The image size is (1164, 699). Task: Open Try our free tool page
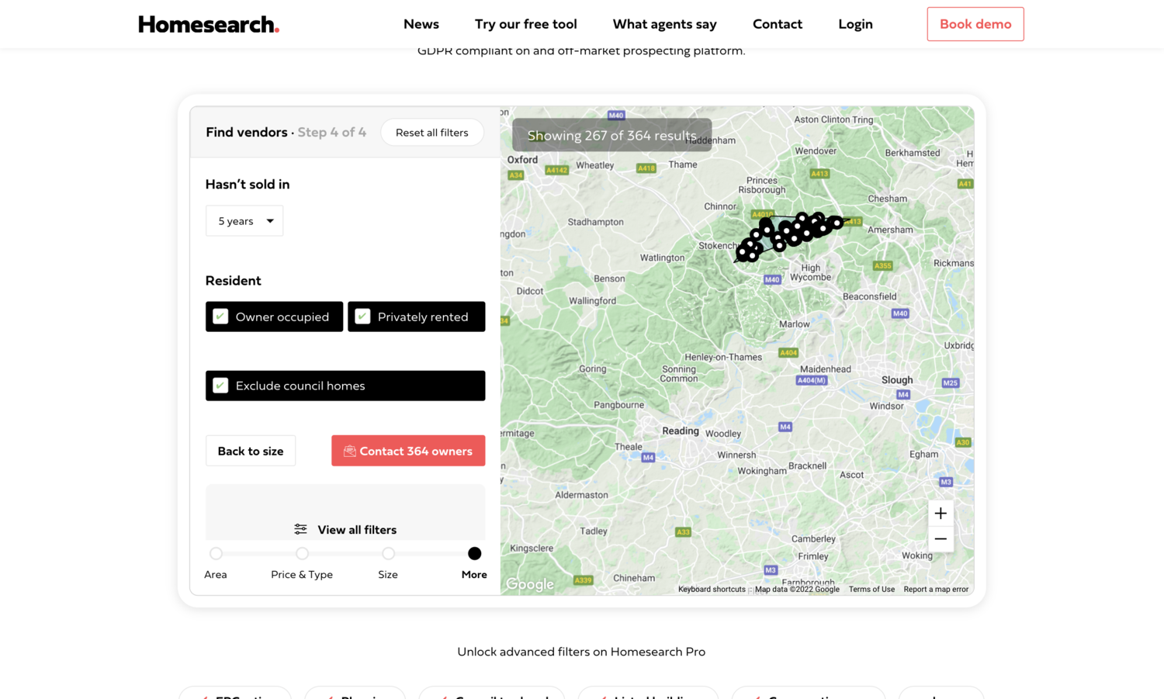(x=525, y=24)
